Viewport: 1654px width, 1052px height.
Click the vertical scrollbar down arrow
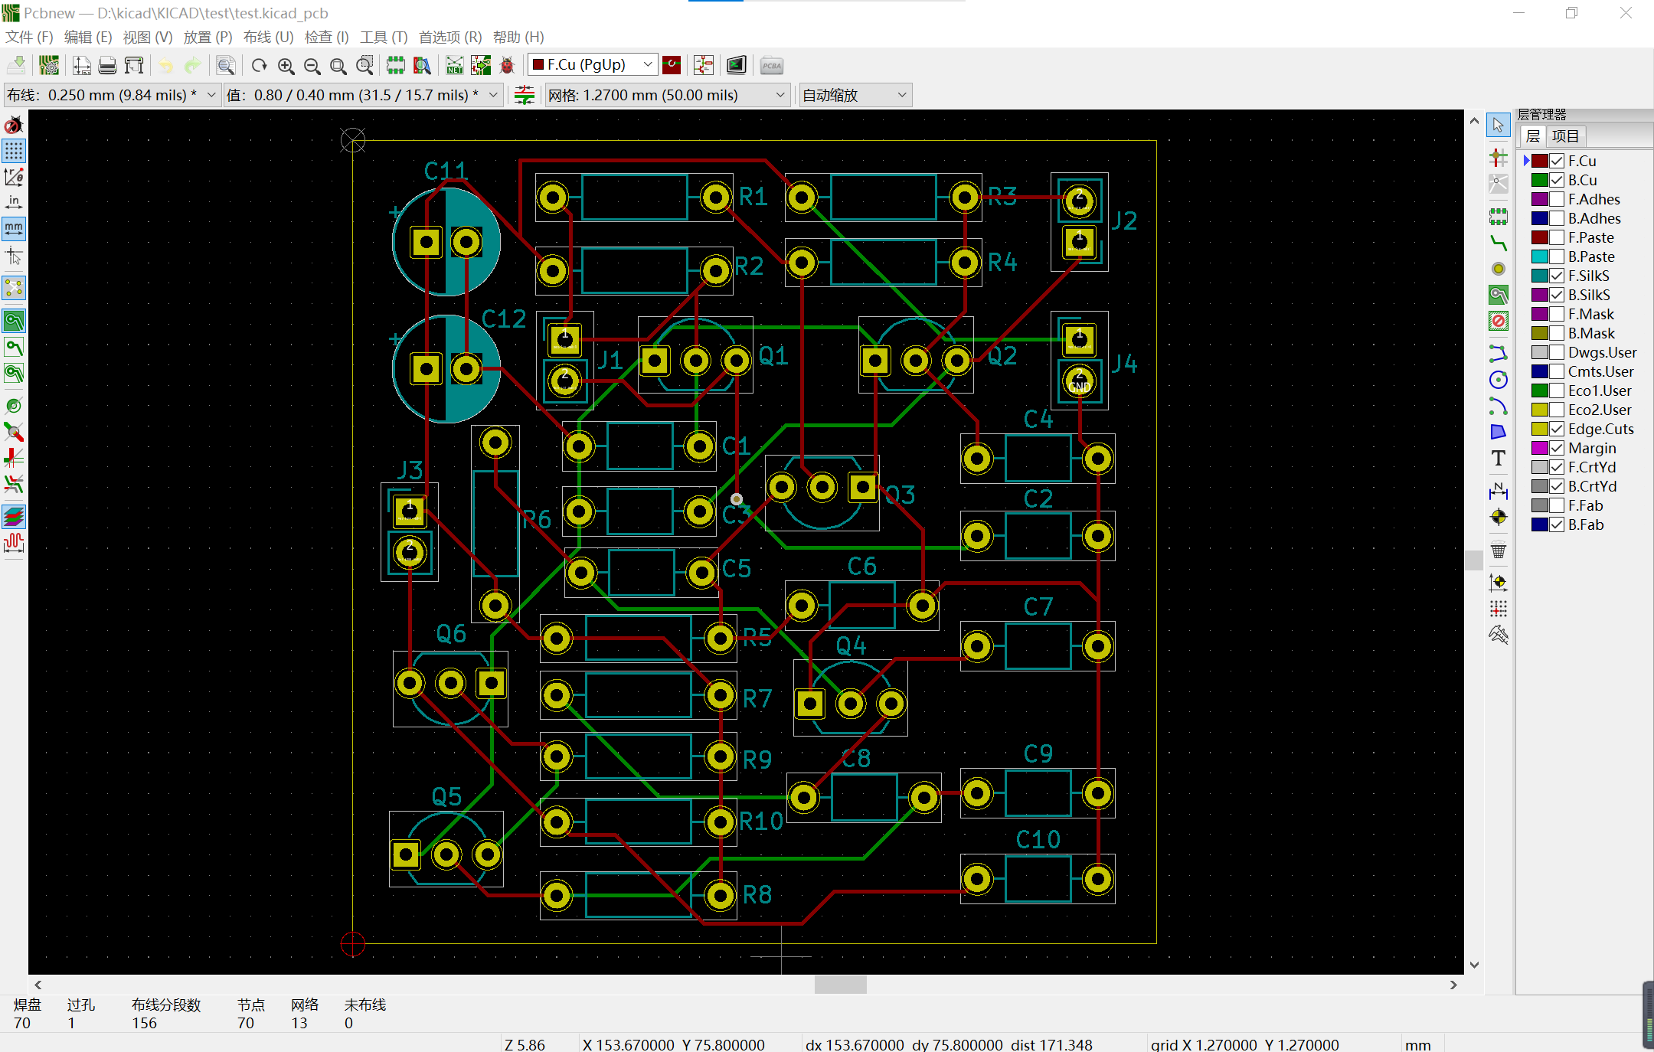point(1474,965)
